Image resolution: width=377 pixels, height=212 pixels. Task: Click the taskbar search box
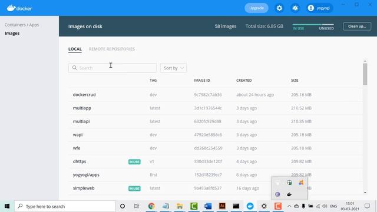click(65, 206)
